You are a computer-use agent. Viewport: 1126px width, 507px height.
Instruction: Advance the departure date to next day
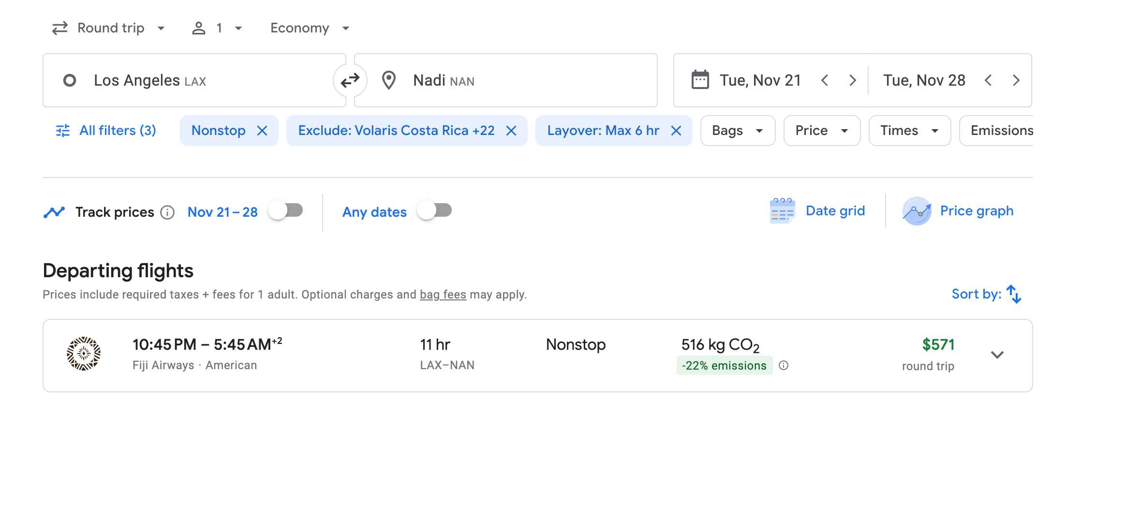tap(853, 80)
